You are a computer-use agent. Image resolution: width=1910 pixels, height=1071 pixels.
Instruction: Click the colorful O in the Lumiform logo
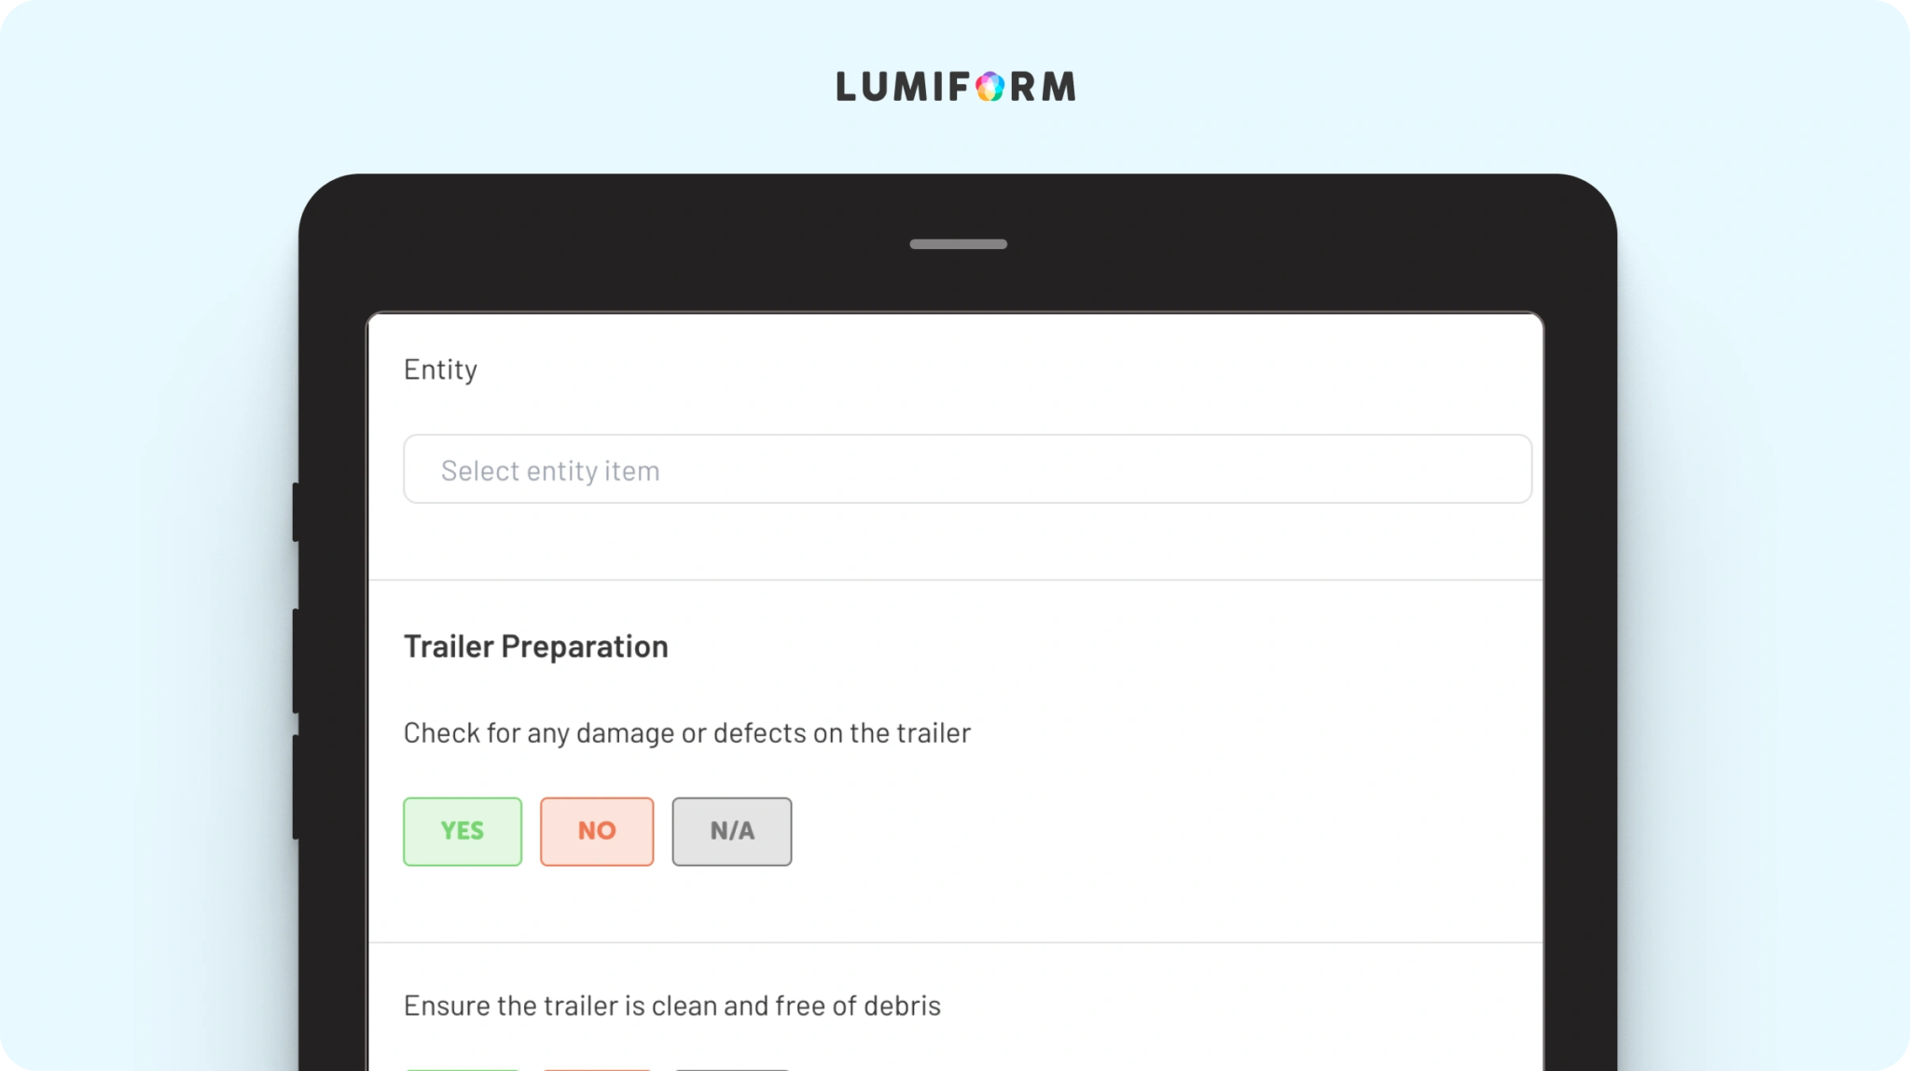click(x=990, y=87)
